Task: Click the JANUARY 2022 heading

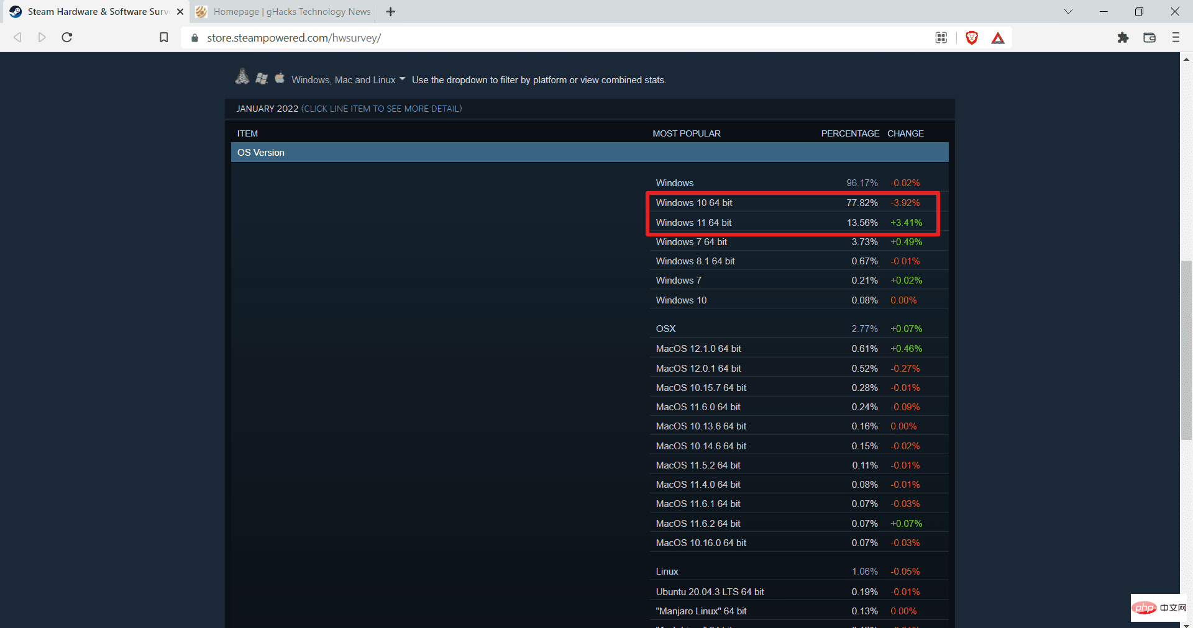Action: tap(267, 109)
